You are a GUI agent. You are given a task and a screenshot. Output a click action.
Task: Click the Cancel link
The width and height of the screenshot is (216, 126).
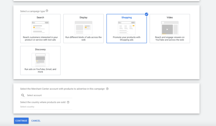36,121
